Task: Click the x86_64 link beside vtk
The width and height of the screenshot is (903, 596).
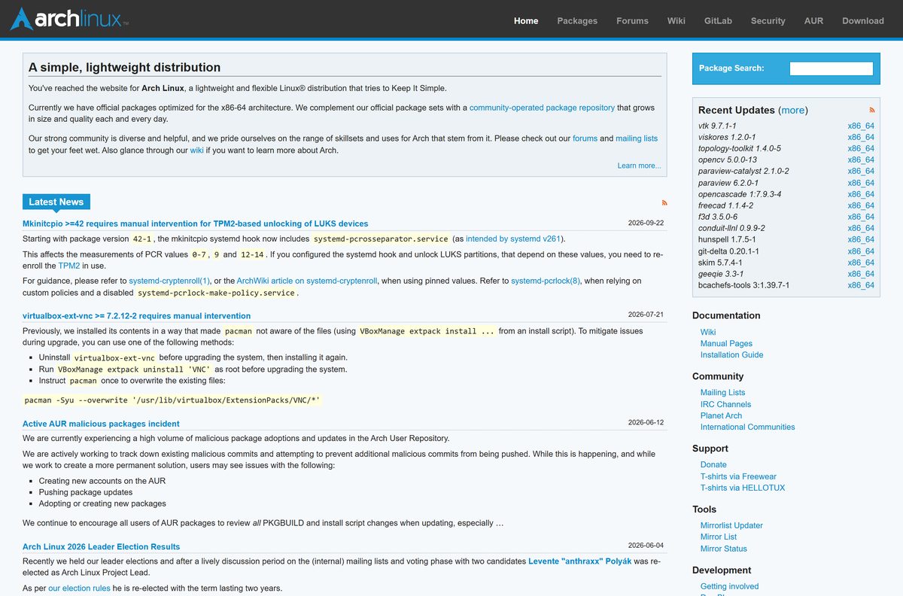Action: 861,126
